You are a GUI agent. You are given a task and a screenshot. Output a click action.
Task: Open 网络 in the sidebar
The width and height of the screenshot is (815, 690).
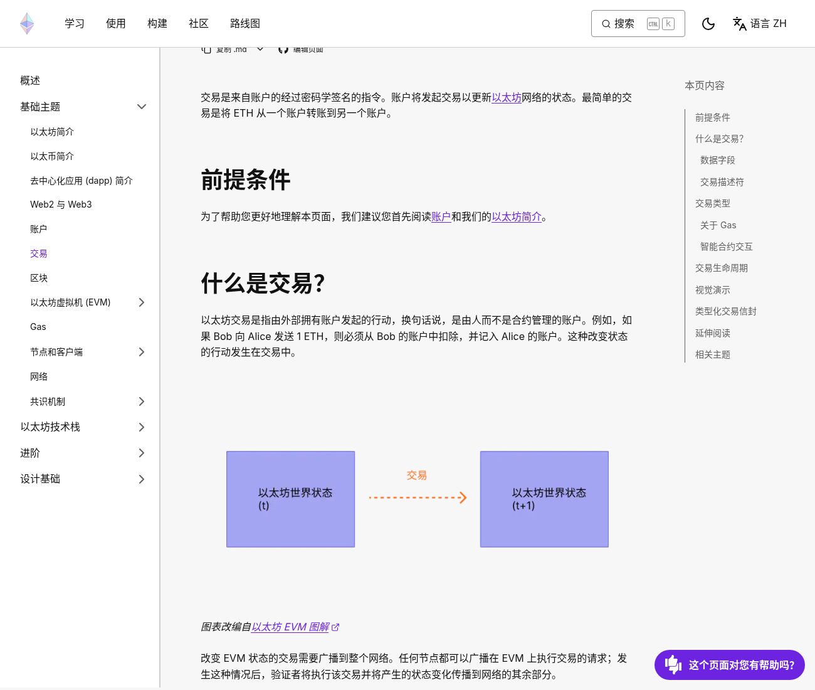(x=39, y=376)
